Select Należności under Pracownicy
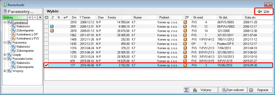275x95 pixels. (x=23, y=46)
